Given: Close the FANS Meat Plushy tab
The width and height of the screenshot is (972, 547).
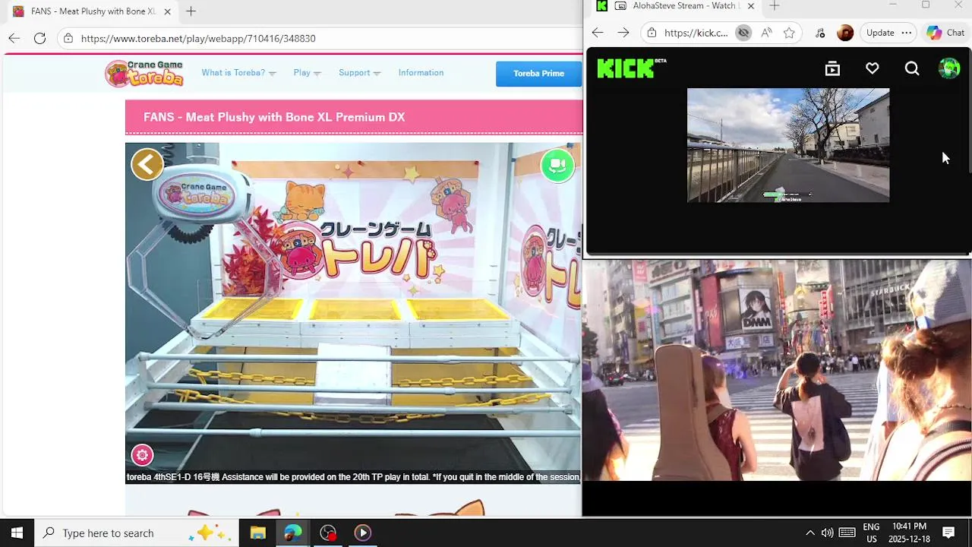Looking at the screenshot, I should 167,11.
